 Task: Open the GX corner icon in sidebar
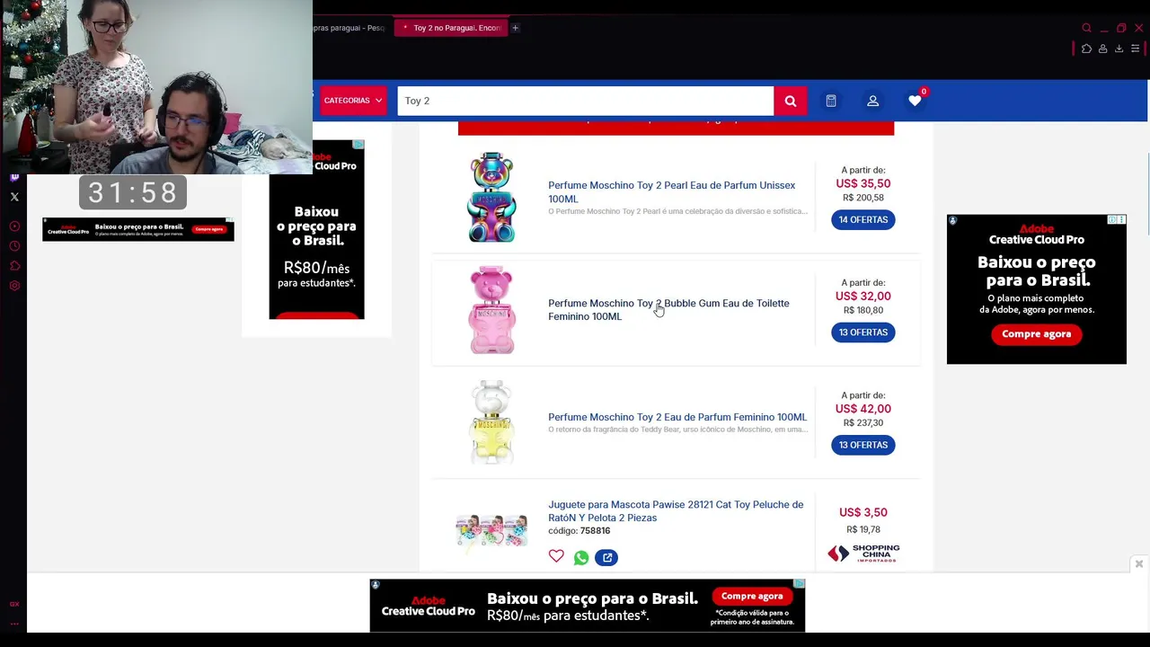pyautogui.click(x=14, y=604)
